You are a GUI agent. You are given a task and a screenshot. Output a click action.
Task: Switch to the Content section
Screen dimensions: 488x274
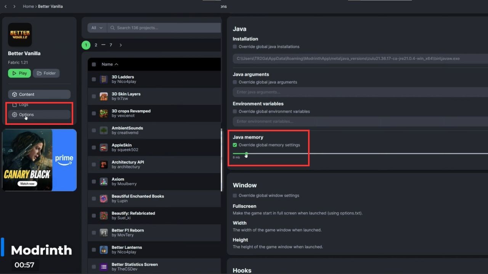[39, 94]
